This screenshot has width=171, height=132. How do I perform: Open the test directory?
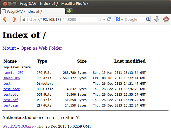[7, 84]
